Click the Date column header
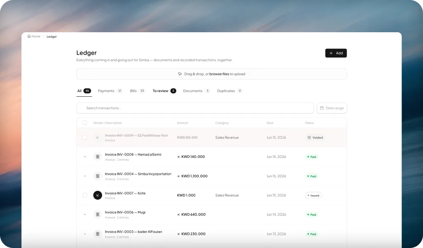 point(270,123)
